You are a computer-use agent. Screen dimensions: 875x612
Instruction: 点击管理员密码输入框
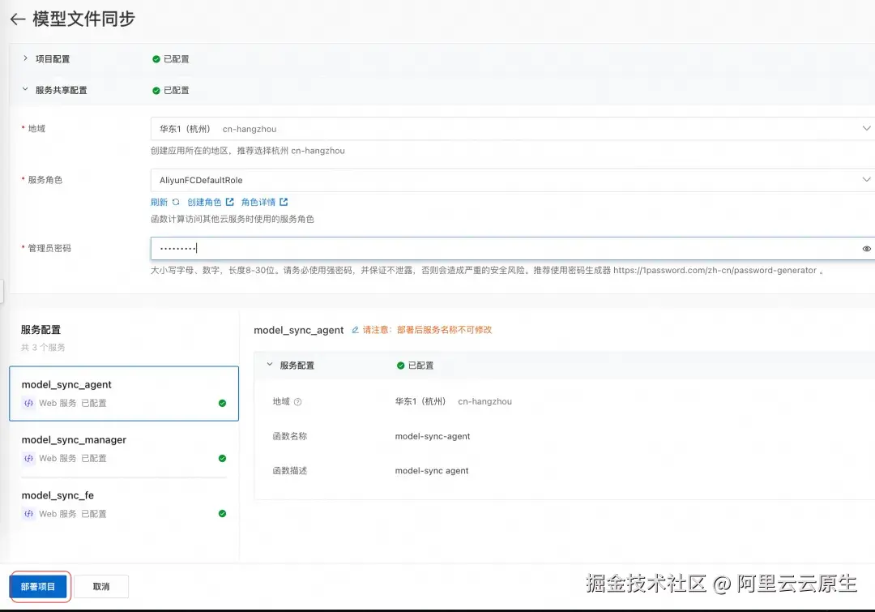405,248
